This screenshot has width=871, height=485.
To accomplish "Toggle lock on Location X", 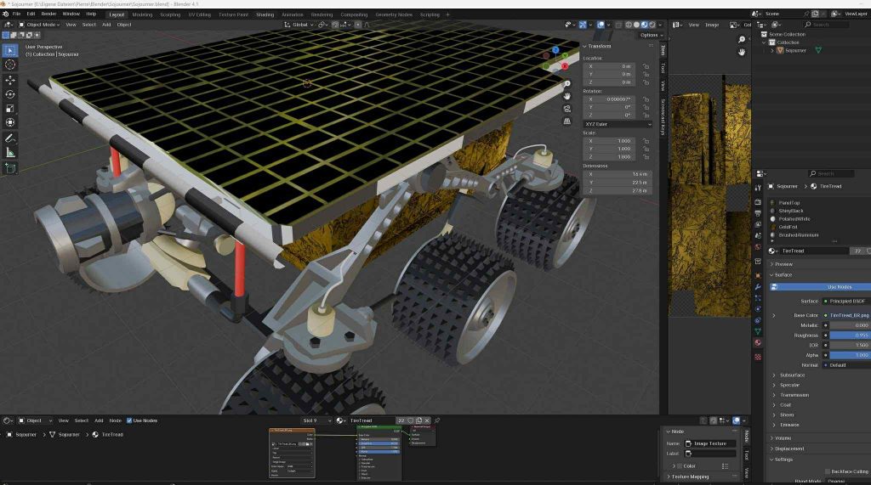I will coord(648,66).
